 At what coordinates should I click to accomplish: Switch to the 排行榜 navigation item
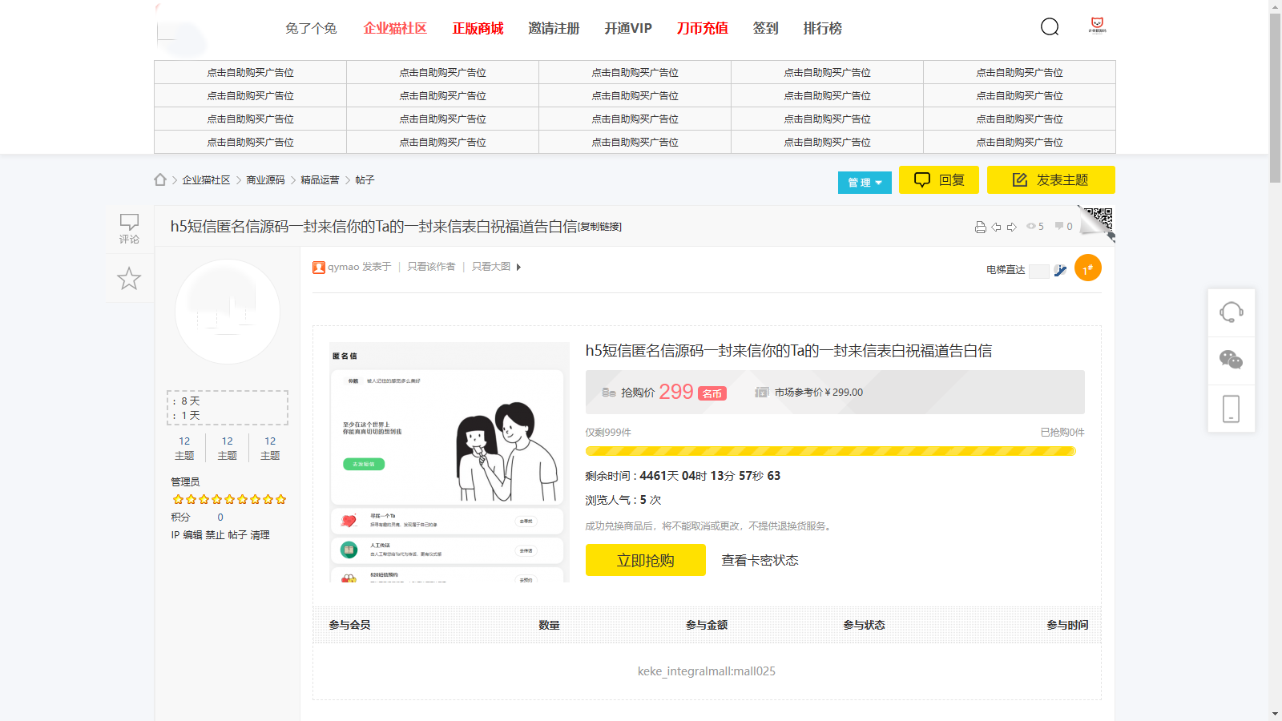pos(821,28)
